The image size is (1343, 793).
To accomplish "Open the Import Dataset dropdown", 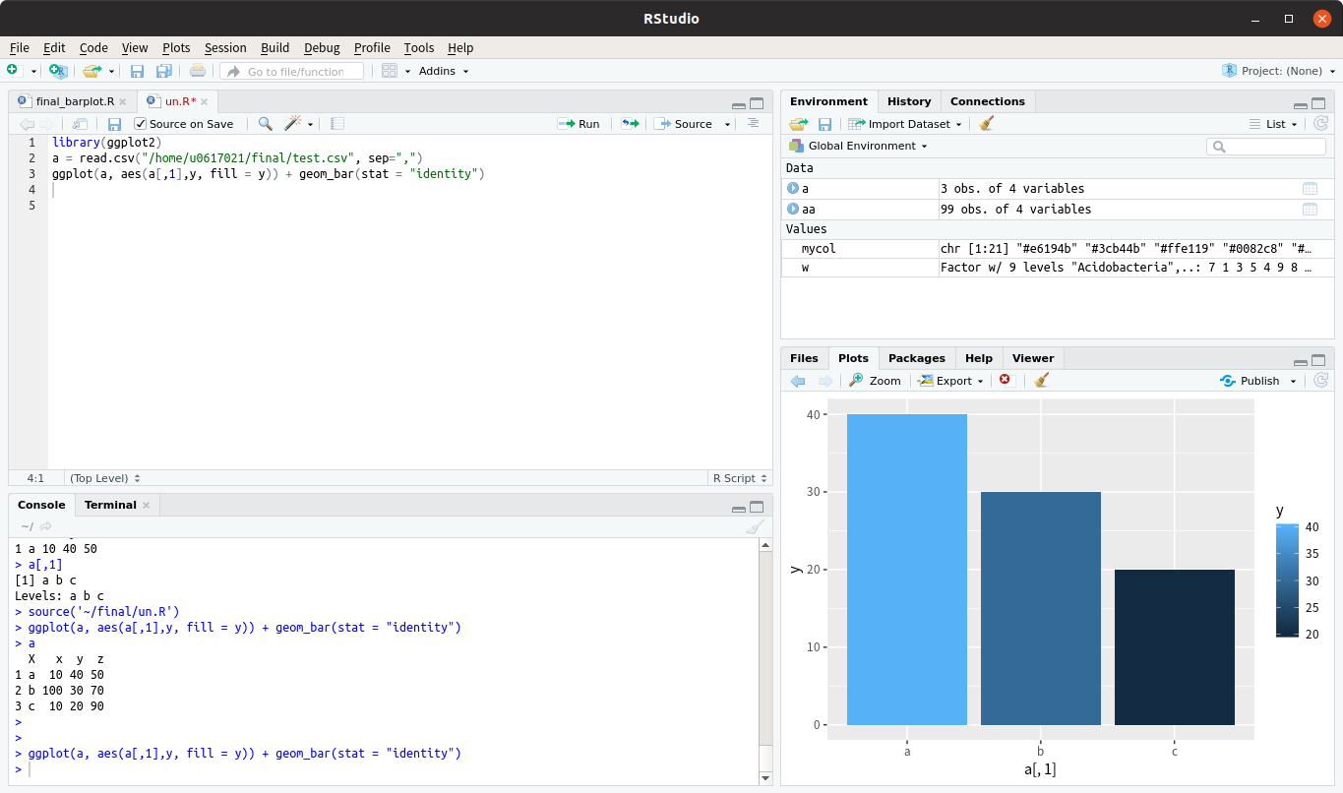I will click(x=905, y=124).
